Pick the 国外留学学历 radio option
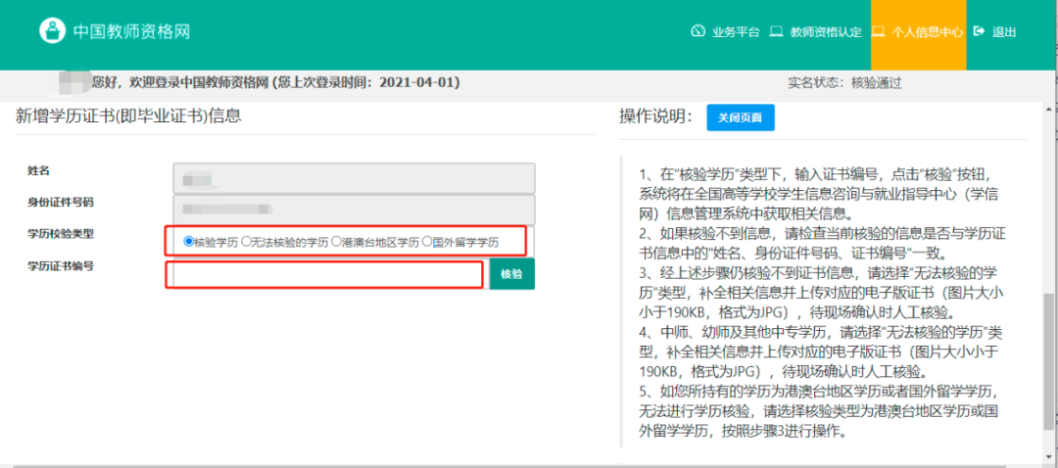 click(427, 242)
